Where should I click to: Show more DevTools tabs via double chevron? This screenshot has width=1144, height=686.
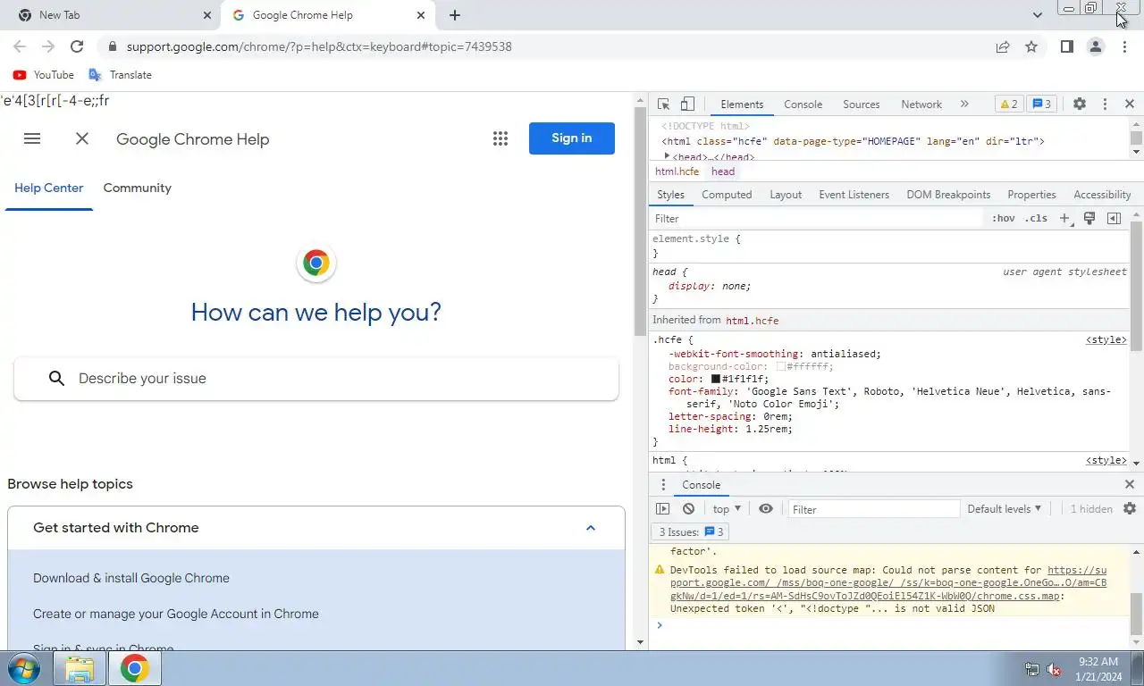click(964, 105)
